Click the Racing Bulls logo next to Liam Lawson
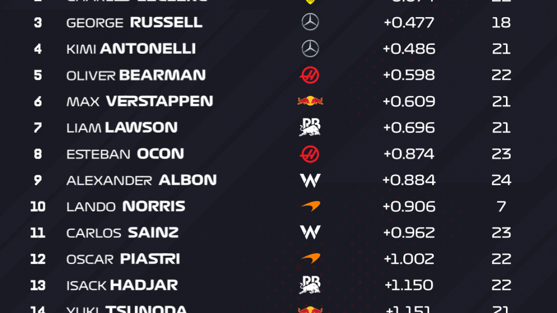This screenshot has height=313, width=557. click(x=310, y=128)
